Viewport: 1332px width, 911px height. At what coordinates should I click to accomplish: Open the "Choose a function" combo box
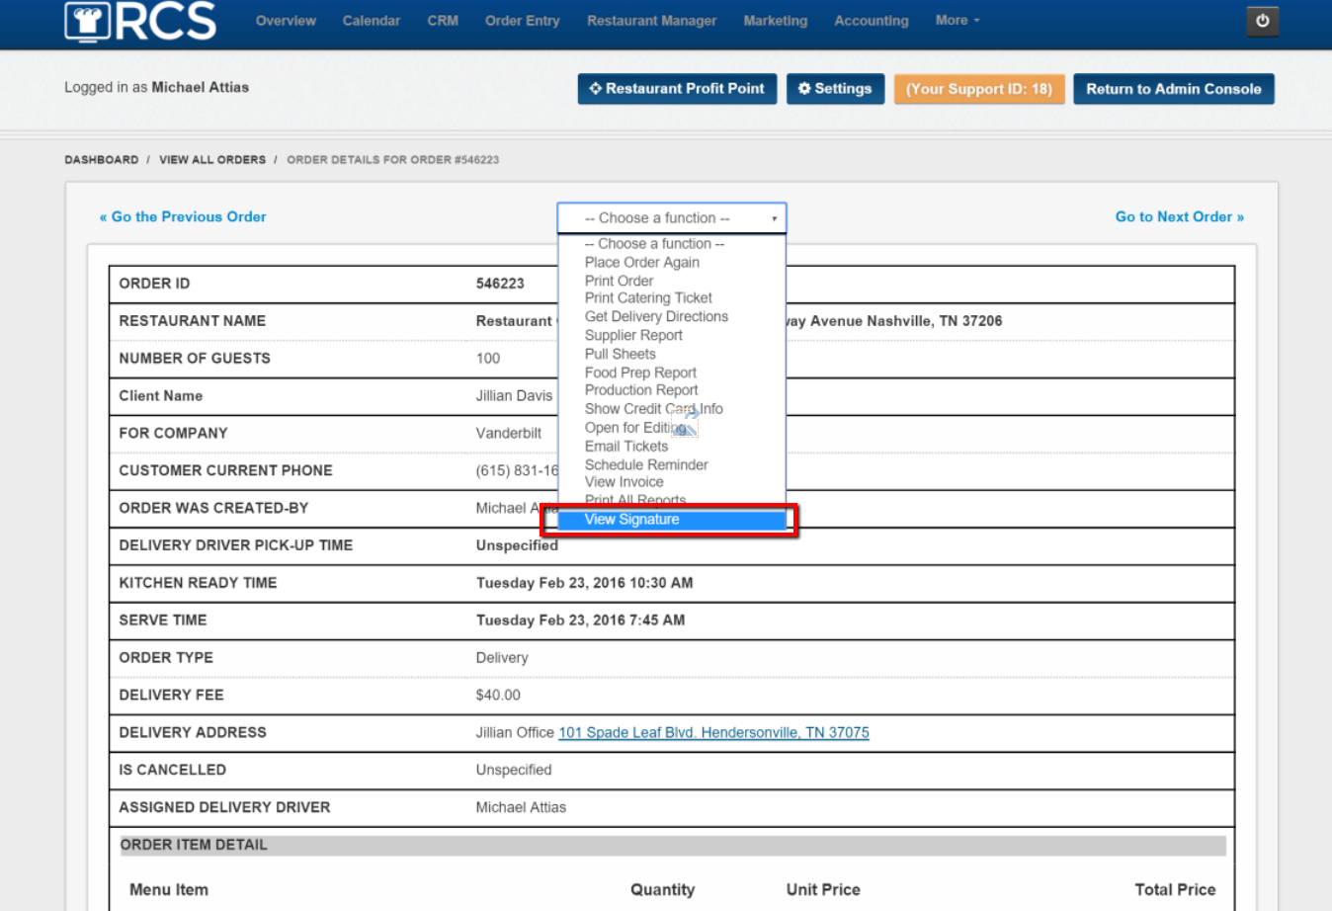point(672,217)
